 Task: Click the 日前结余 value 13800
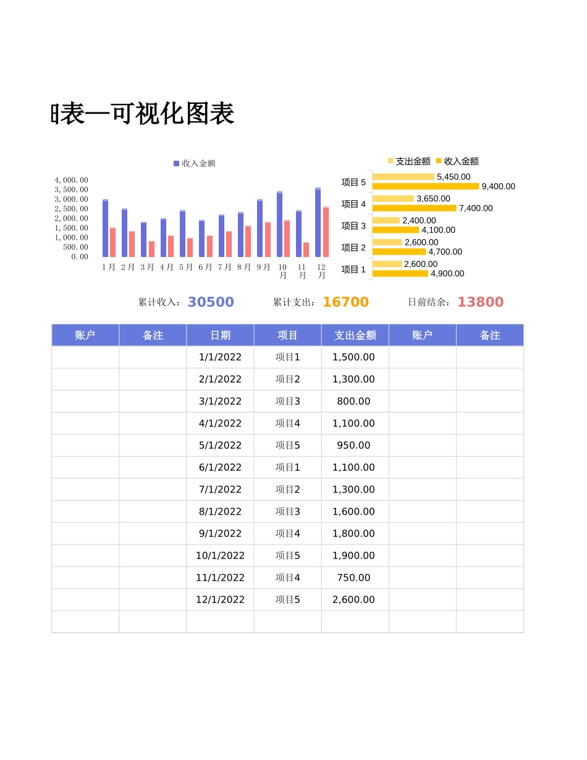pos(481,302)
